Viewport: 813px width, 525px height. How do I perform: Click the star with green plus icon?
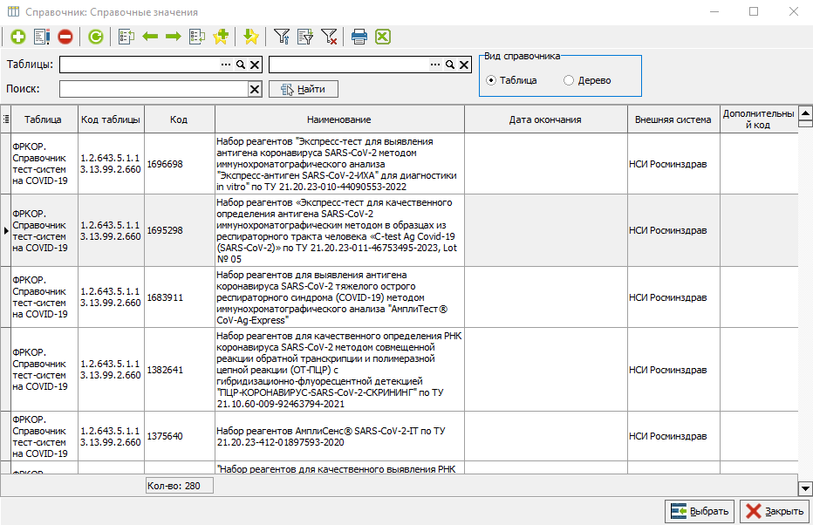221,37
